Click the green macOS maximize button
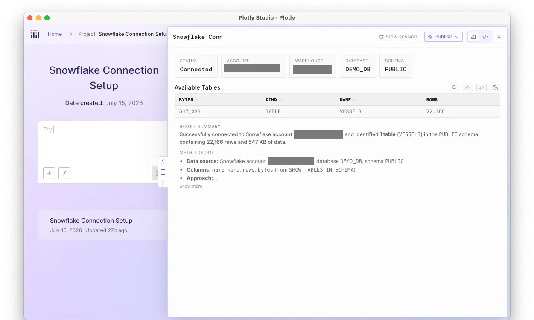Screen dimensions: 534x320 [x=47, y=18]
